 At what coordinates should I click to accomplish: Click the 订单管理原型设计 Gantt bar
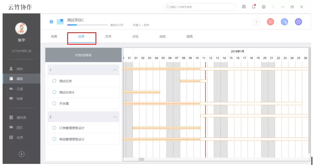[x=167, y=128]
